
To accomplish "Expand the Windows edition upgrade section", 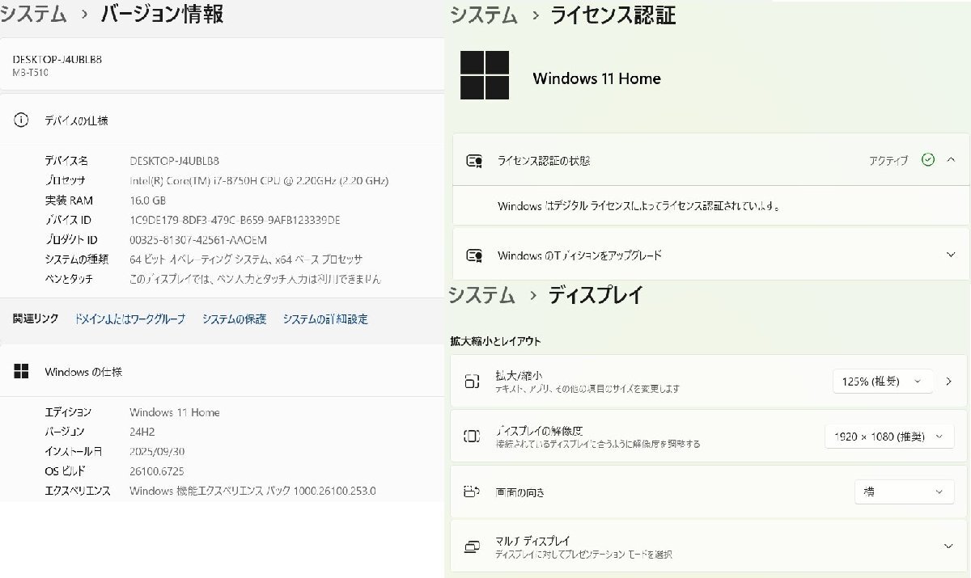I will tap(951, 255).
